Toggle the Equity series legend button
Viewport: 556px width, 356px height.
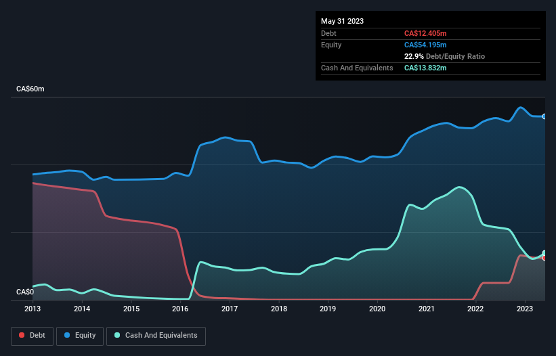coord(80,336)
